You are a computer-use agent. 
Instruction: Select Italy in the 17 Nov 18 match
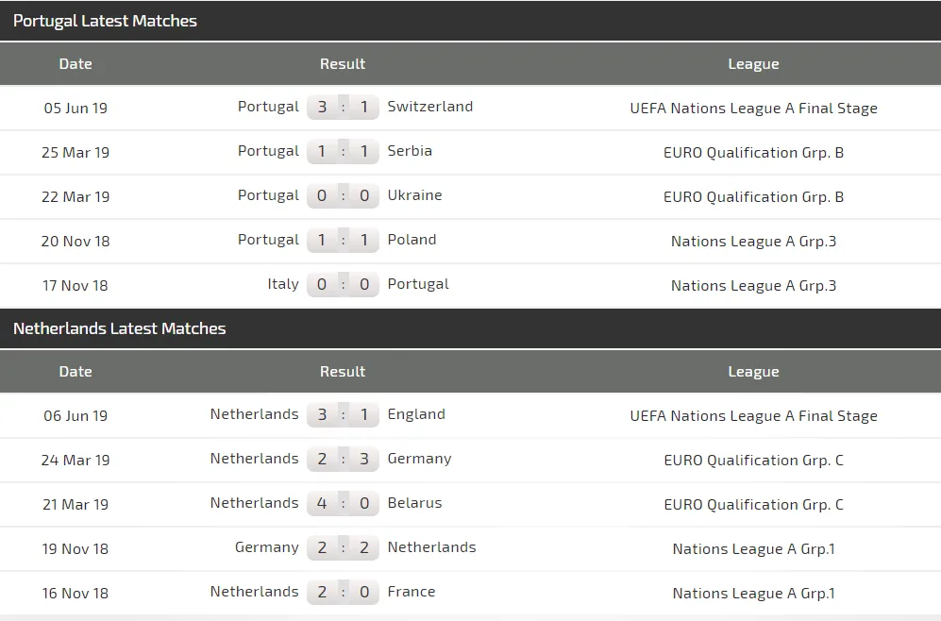click(283, 284)
